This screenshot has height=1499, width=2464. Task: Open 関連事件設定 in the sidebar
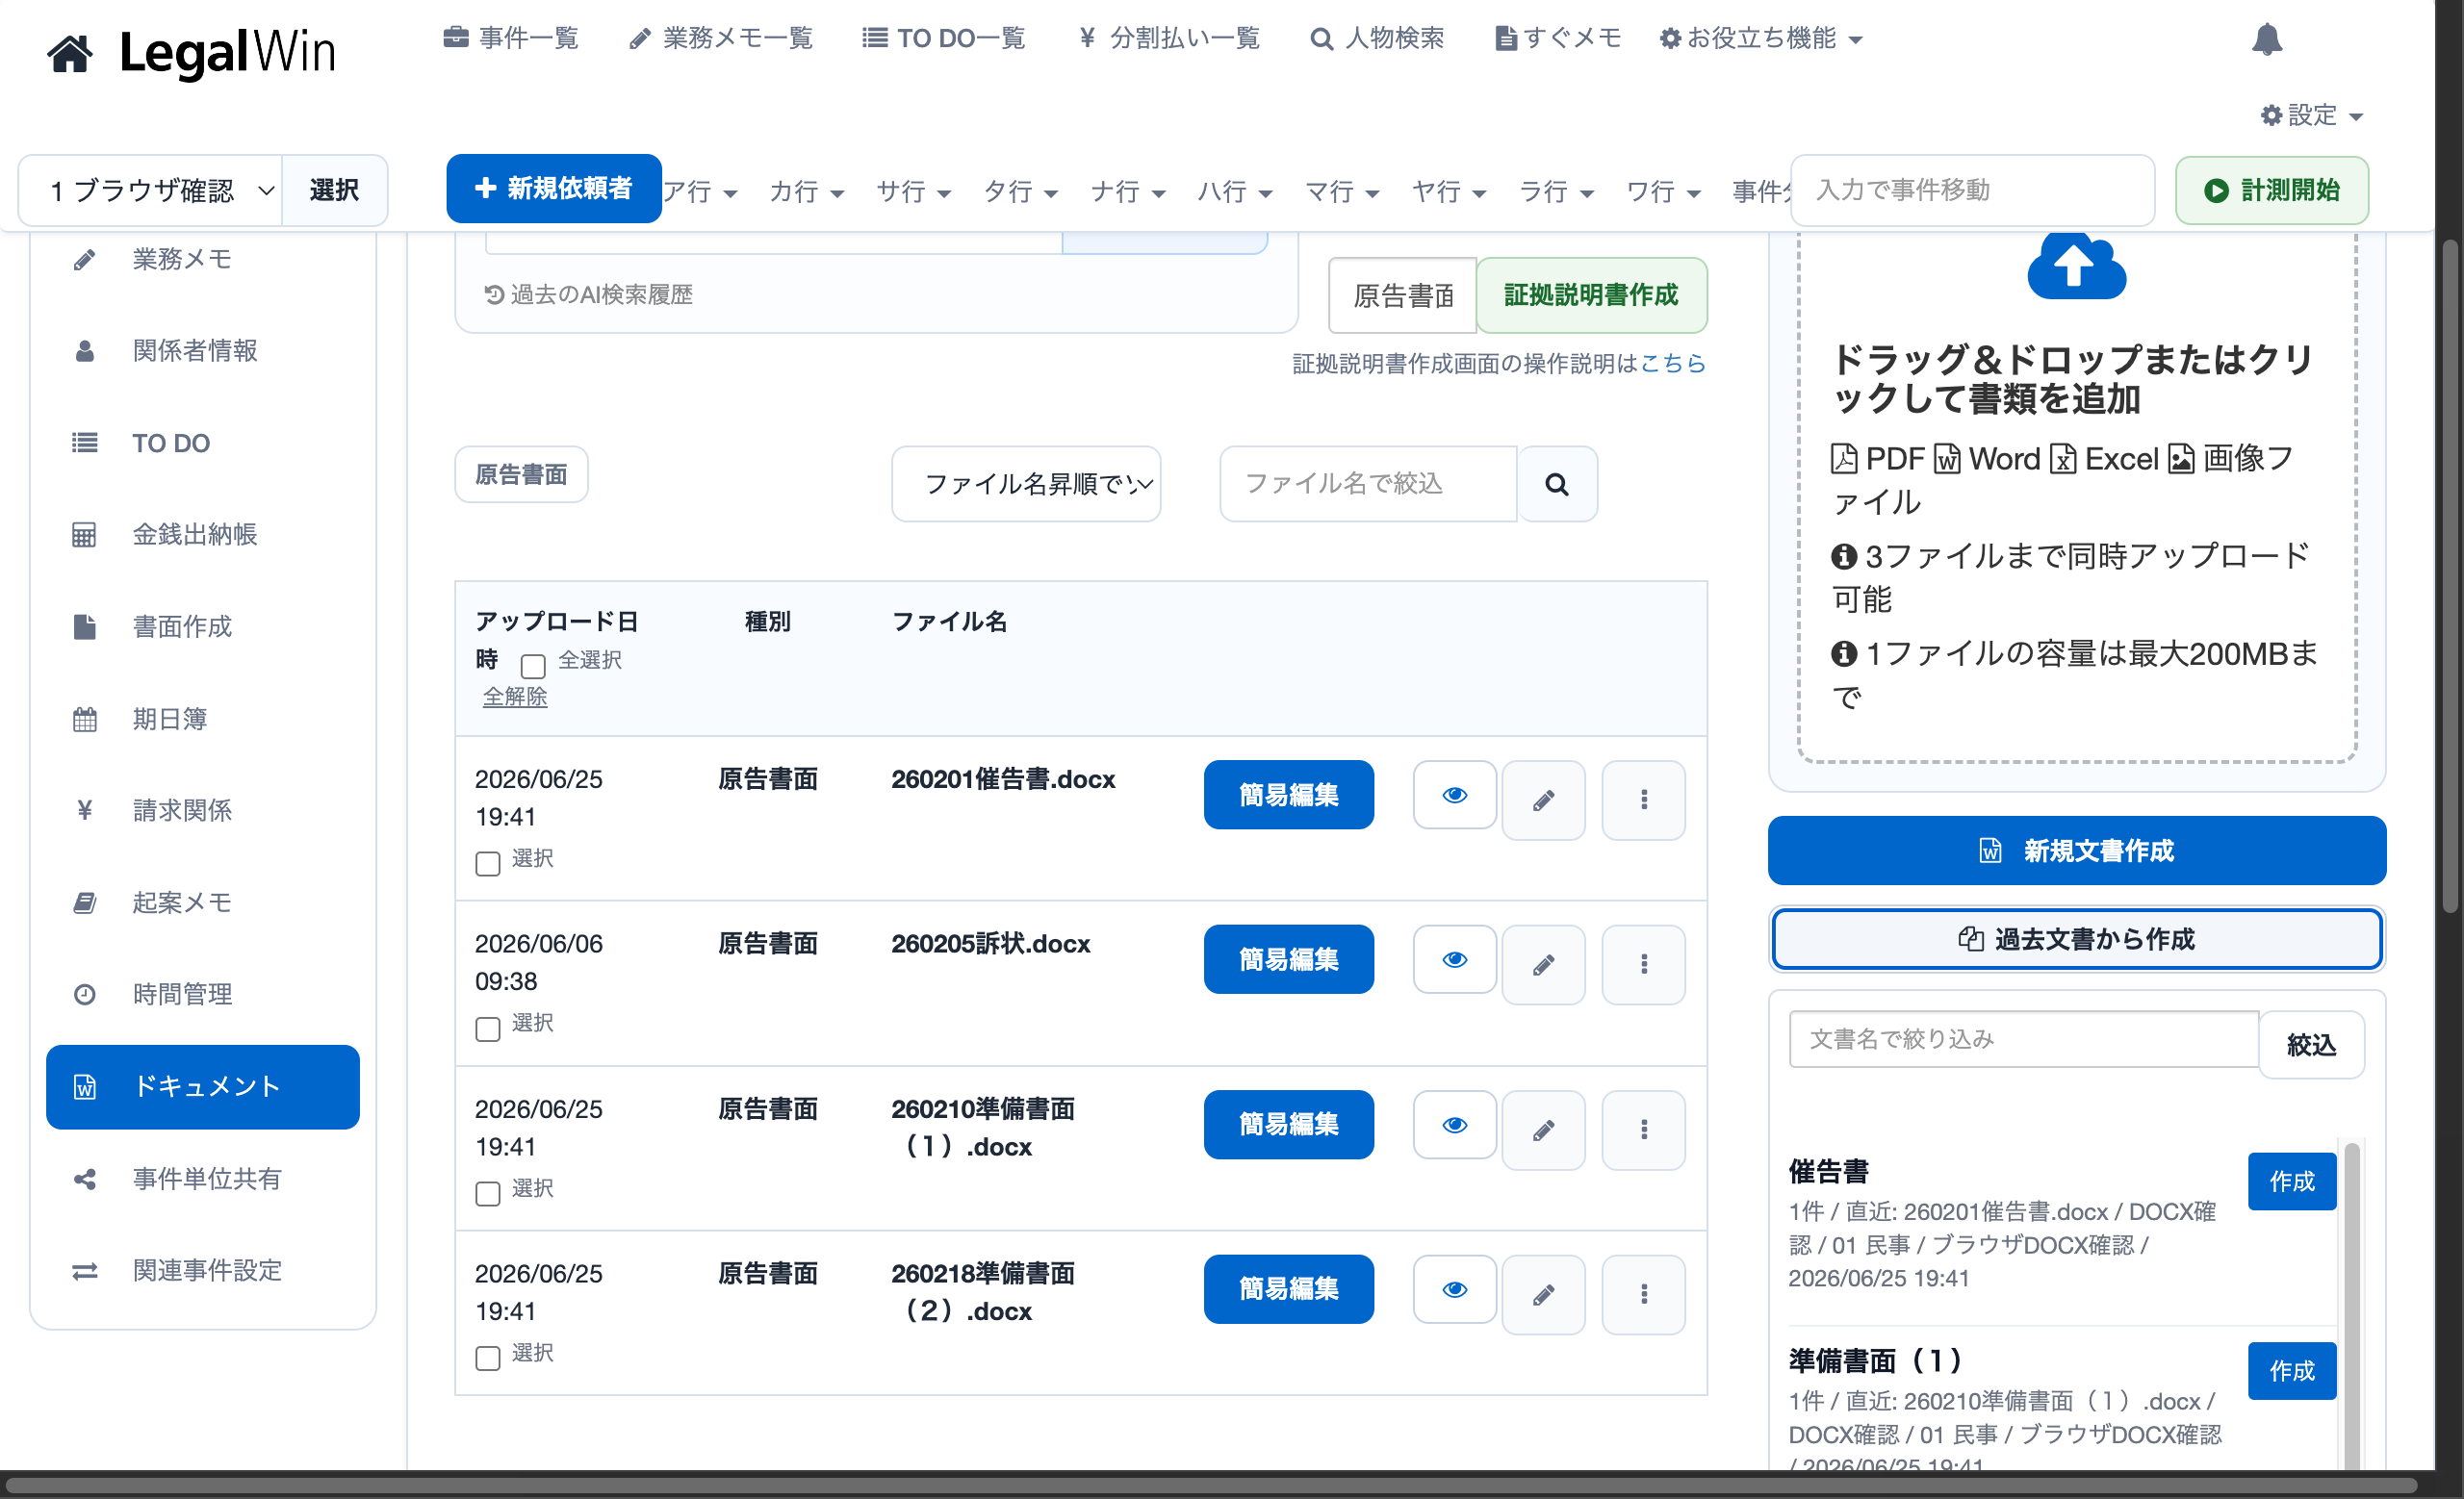[x=203, y=1271]
